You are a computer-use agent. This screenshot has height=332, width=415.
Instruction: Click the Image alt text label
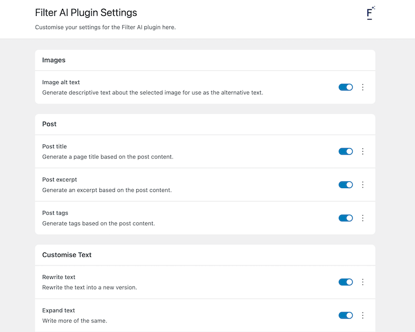(x=61, y=82)
